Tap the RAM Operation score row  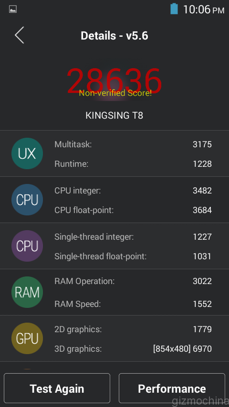(133, 281)
